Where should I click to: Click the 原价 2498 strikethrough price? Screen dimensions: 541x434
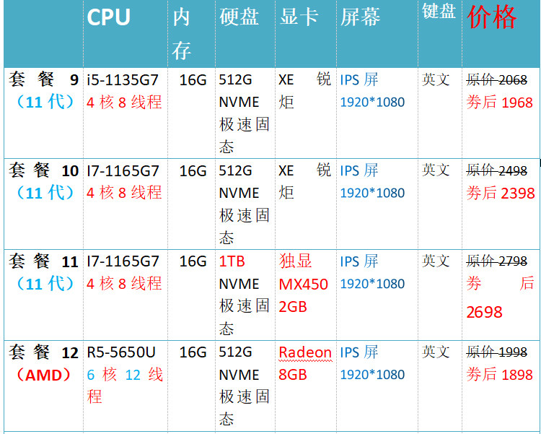point(496,170)
